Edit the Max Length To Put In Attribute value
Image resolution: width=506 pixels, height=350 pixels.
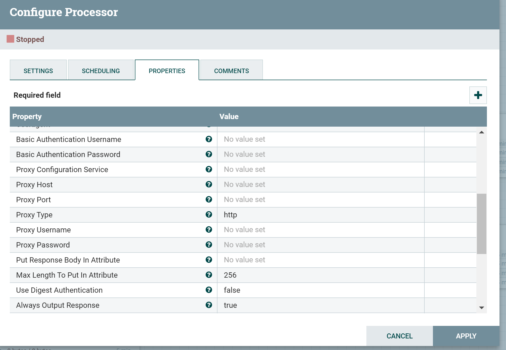pyautogui.click(x=319, y=275)
